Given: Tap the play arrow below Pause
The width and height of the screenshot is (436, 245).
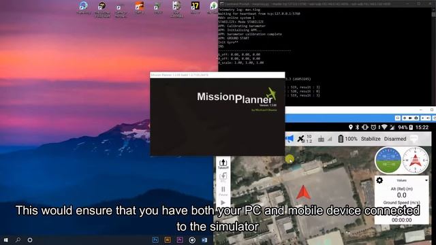Looking at the screenshot, I should click(x=223, y=203).
